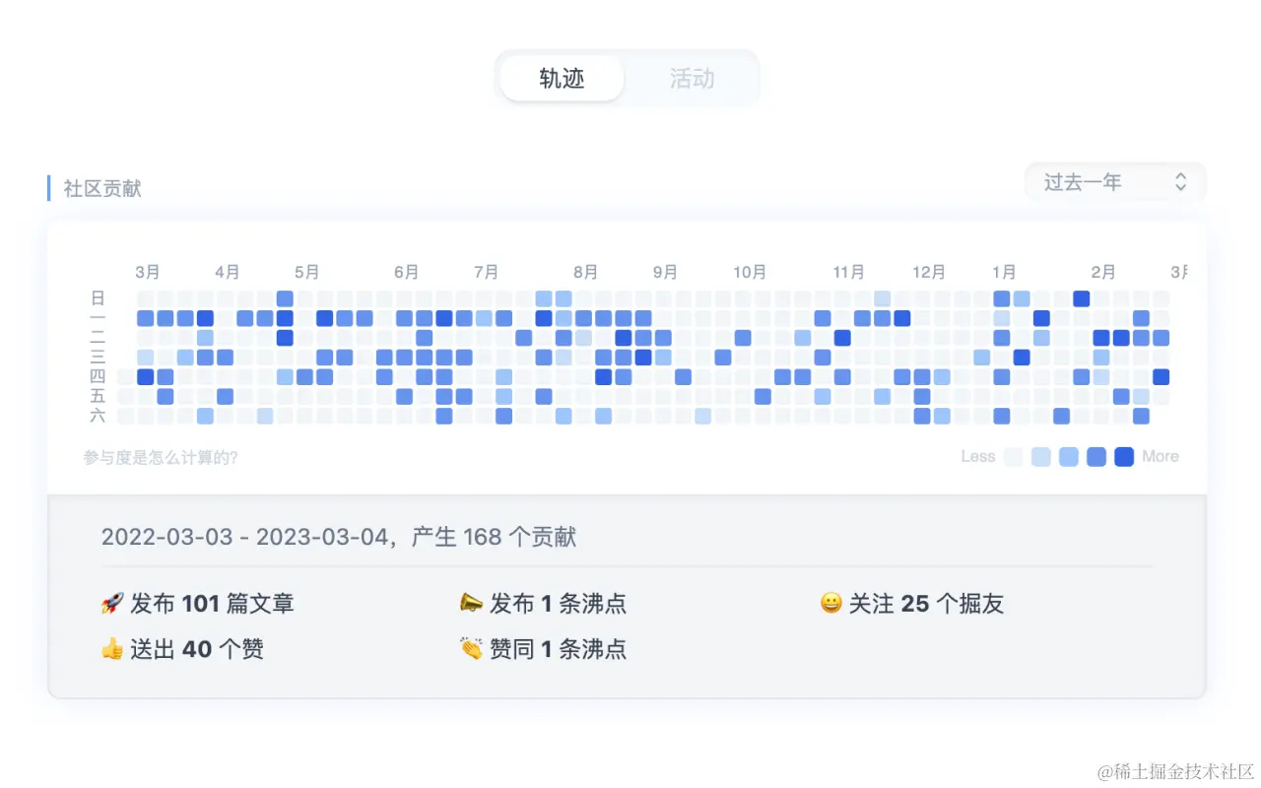Image resolution: width=1261 pixels, height=788 pixels.
Task: Click the smiley emoji before 关注 25 个掘友
Action: tap(831, 603)
